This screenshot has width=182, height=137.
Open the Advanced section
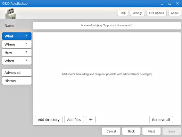pos(17,73)
